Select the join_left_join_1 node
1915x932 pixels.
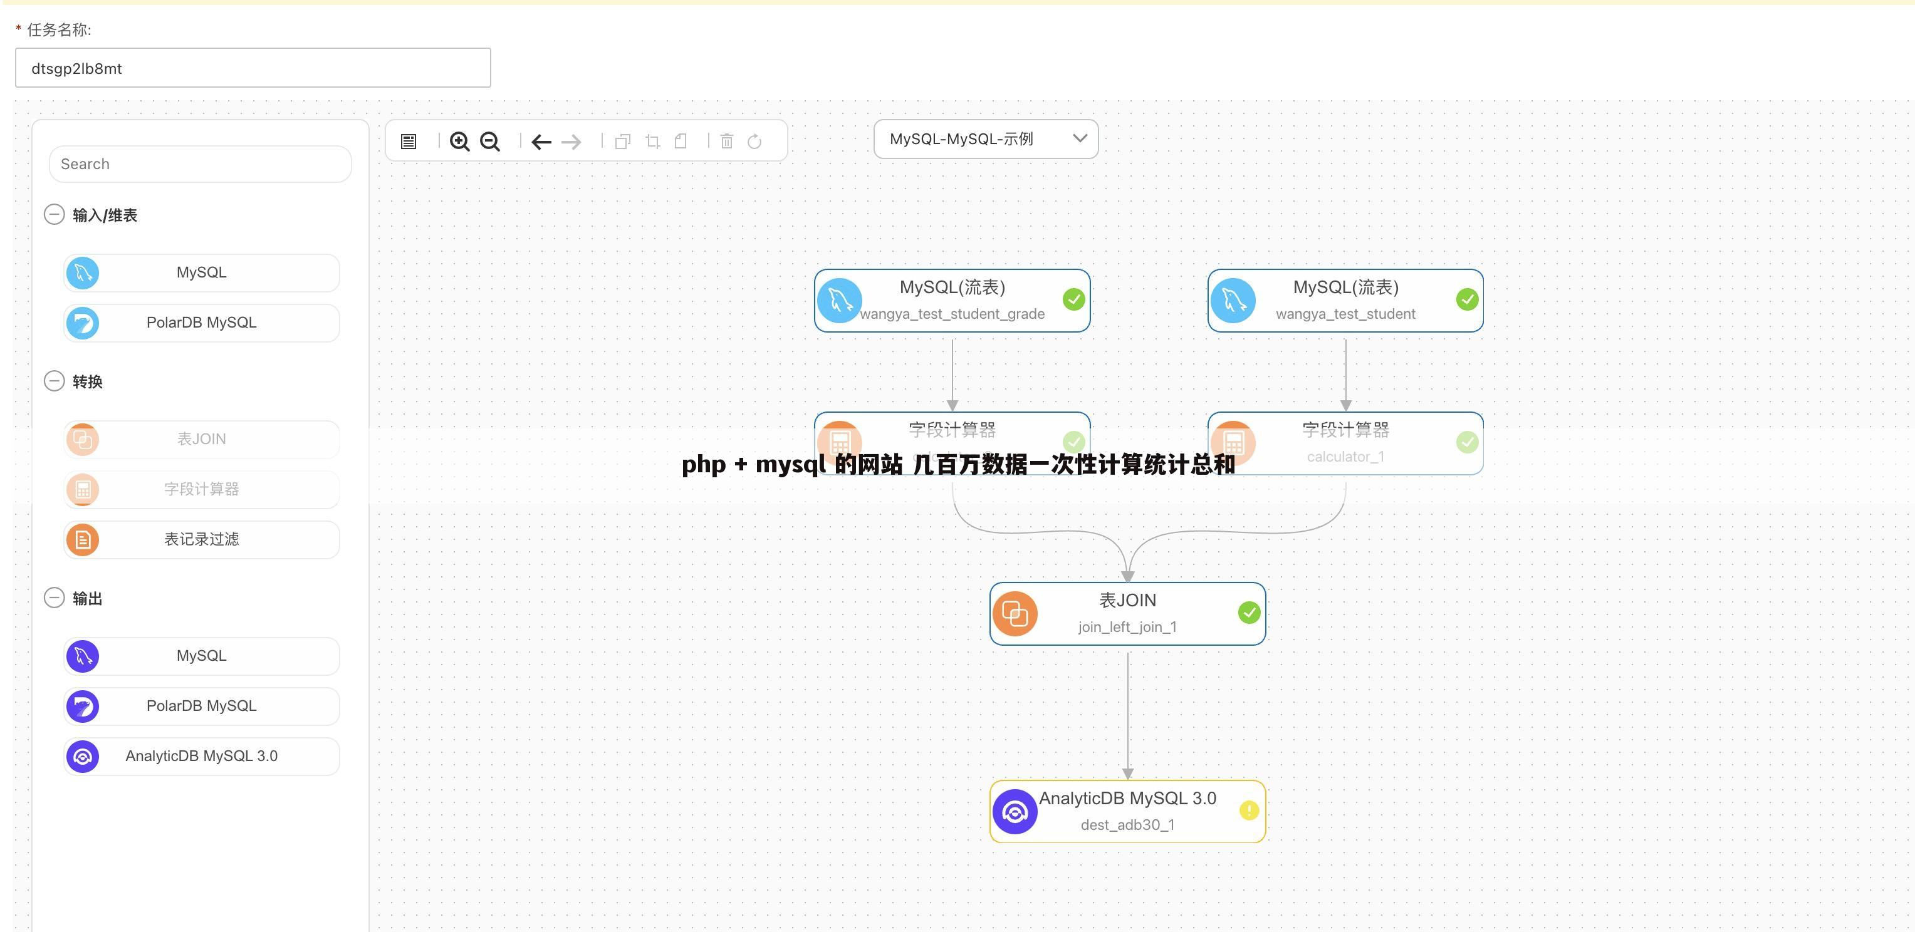tap(1128, 614)
